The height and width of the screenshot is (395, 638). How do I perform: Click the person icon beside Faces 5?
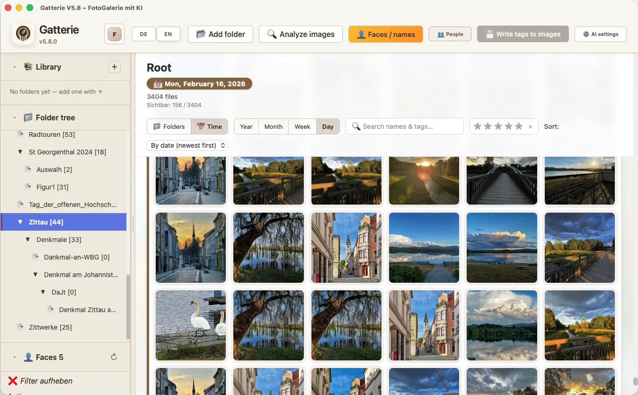point(28,357)
